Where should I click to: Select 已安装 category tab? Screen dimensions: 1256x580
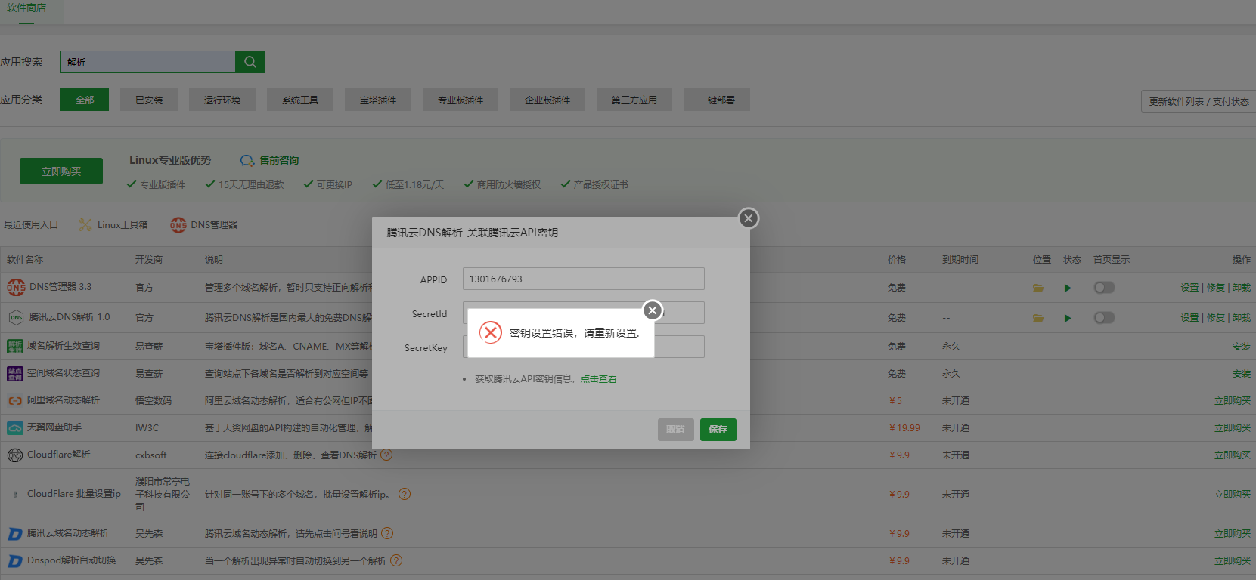point(149,100)
